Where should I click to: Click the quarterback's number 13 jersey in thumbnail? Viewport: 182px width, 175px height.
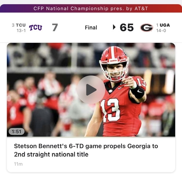(110, 110)
